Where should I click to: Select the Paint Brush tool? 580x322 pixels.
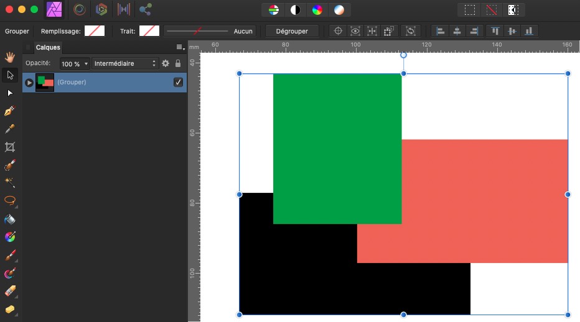pos(9,255)
